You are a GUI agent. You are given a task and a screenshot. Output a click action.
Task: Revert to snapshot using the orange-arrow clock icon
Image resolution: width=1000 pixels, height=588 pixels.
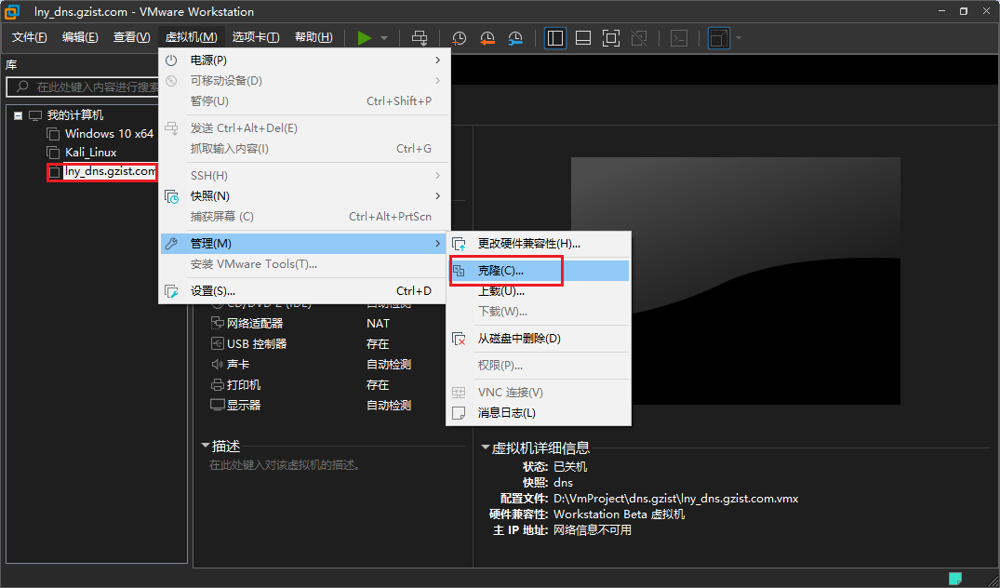point(487,38)
